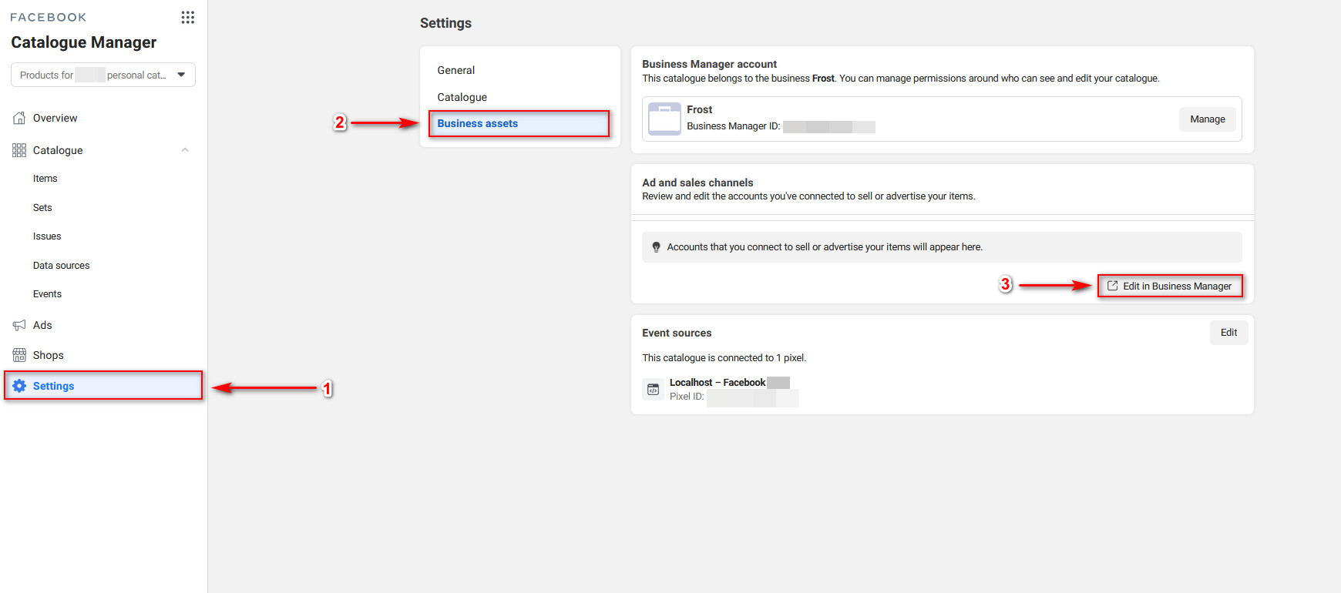Open the Products for catalogue dropdown
The height and width of the screenshot is (593, 1341).
(x=103, y=75)
